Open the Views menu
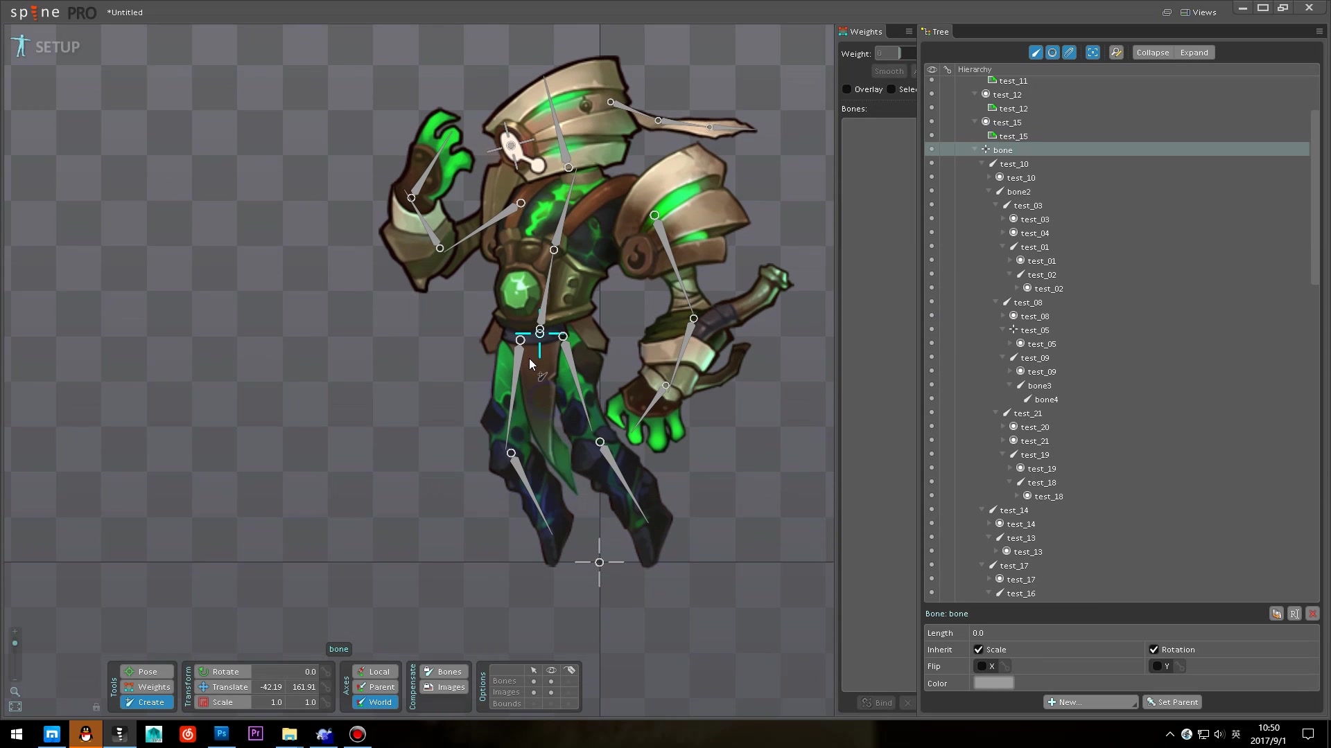 (1199, 12)
